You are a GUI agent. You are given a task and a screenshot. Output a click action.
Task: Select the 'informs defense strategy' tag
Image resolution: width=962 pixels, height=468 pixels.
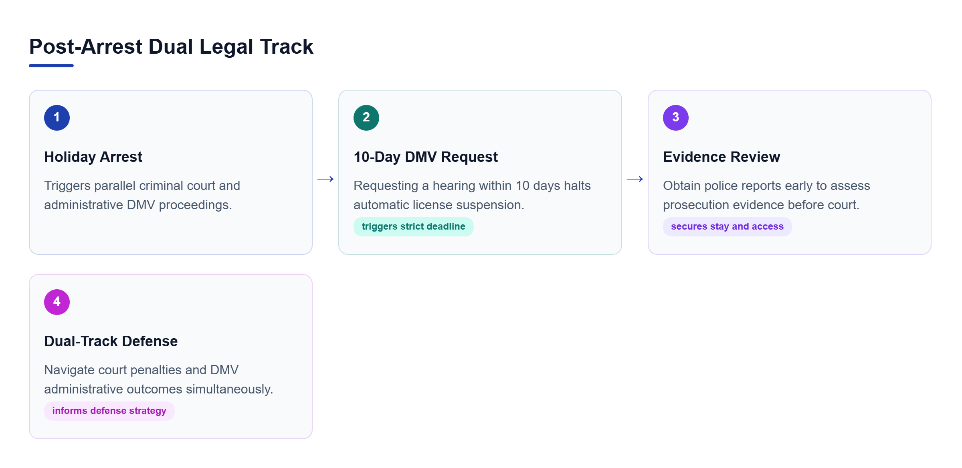pos(109,411)
